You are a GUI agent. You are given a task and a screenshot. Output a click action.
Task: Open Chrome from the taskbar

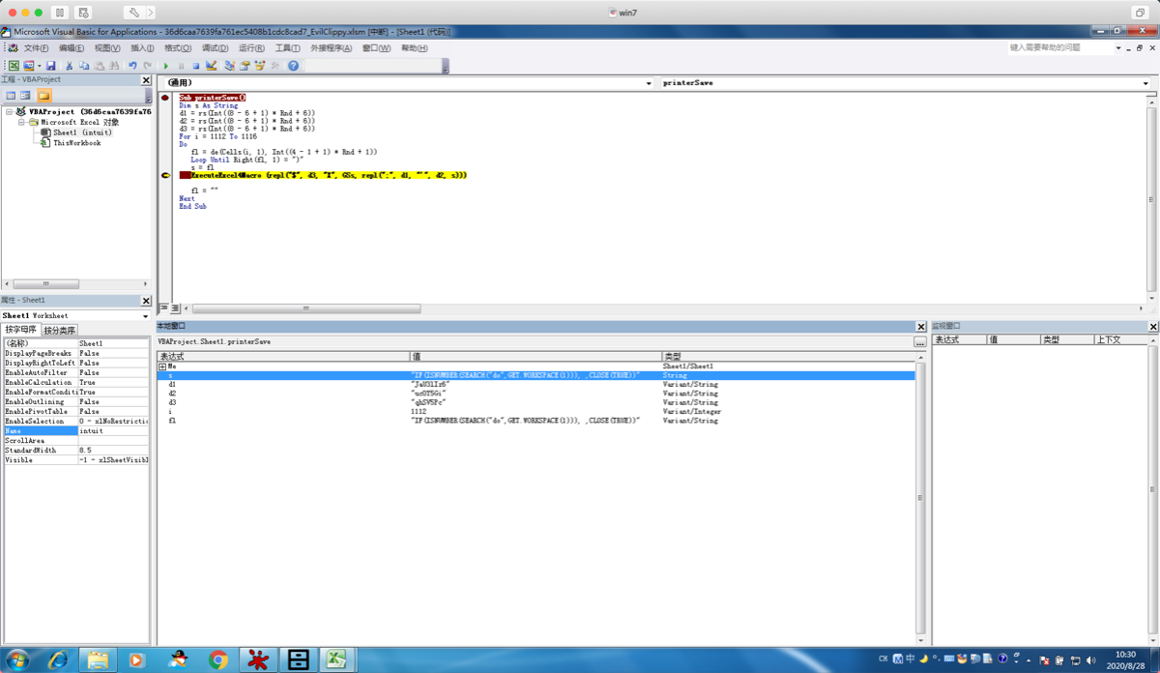(x=218, y=659)
